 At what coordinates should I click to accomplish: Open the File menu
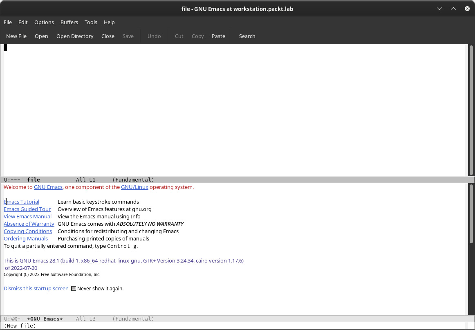coord(8,22)
